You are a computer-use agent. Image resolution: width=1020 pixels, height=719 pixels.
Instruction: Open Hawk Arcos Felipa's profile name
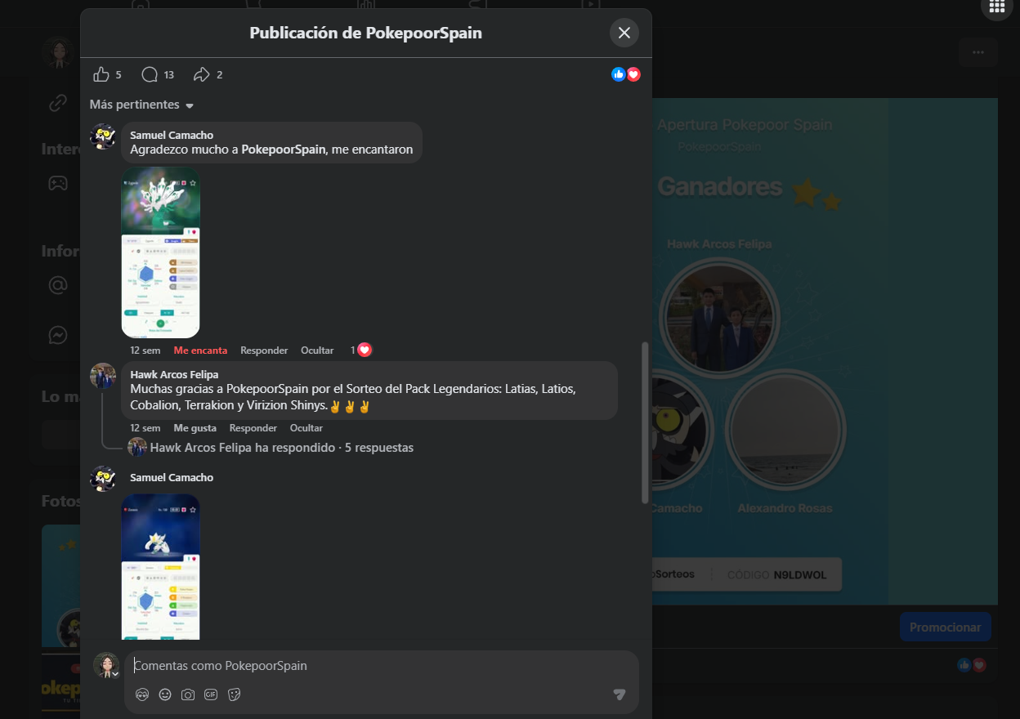coord(176,376)
